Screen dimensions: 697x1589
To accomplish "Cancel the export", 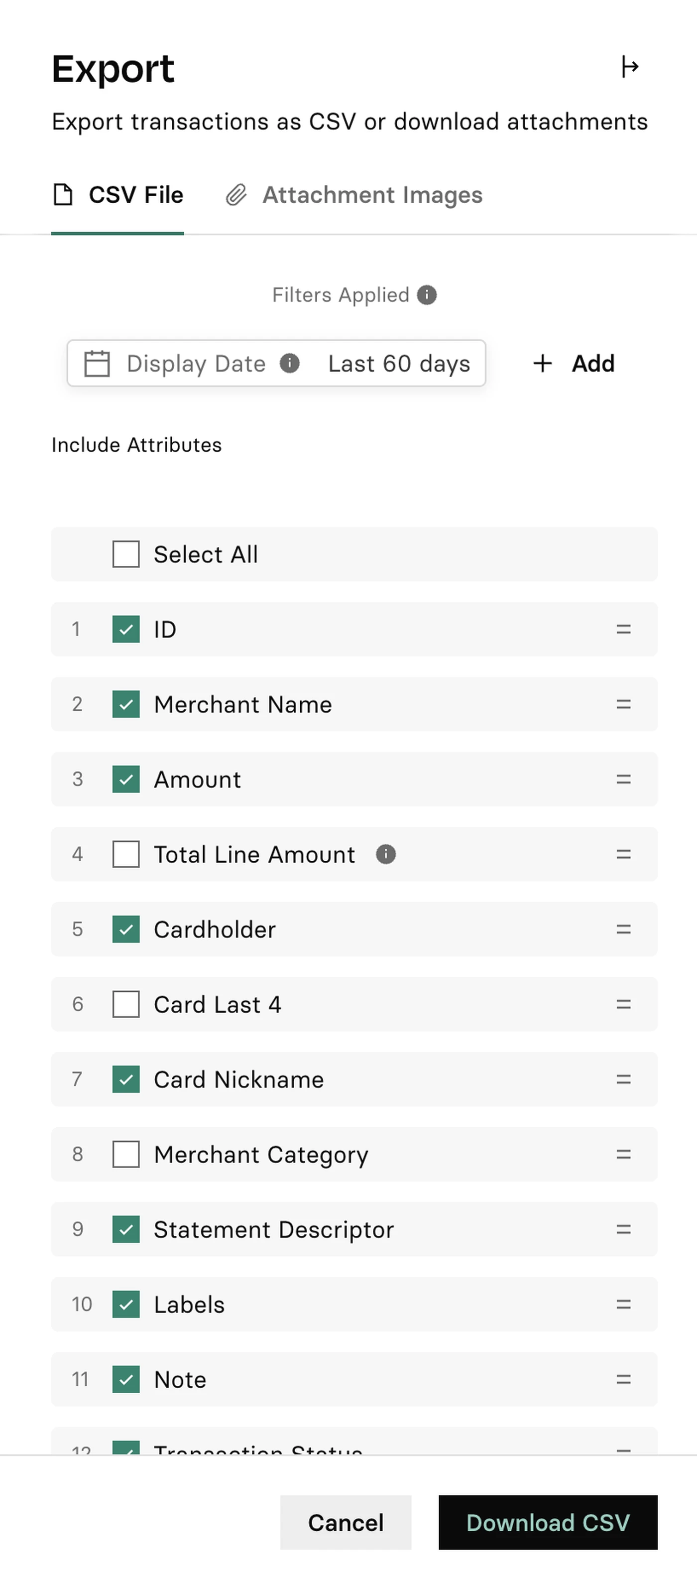I will 345,1522.
